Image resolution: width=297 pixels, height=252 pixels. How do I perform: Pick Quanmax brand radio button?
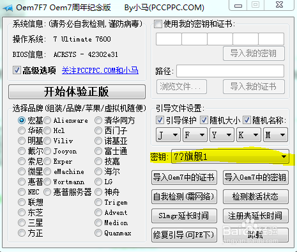(98, 233)
